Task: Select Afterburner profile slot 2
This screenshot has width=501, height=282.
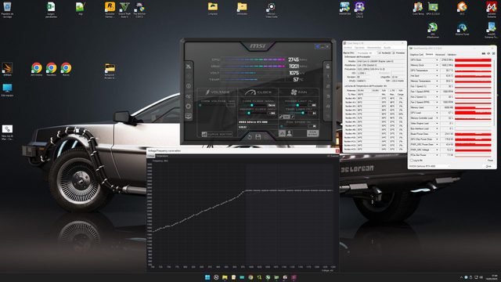Action: point(328,86)
